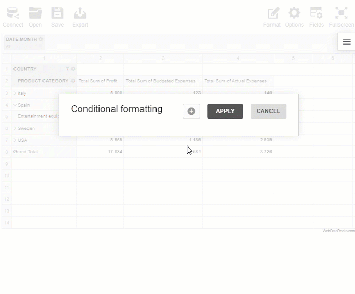Click the Connect toolbar icon

[x=12, y=17]
